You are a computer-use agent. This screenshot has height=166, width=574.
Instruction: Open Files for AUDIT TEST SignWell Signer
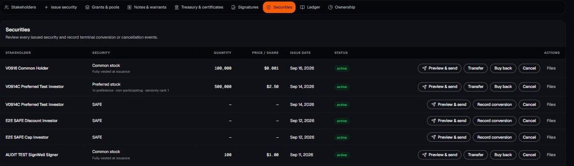point(551,155)
